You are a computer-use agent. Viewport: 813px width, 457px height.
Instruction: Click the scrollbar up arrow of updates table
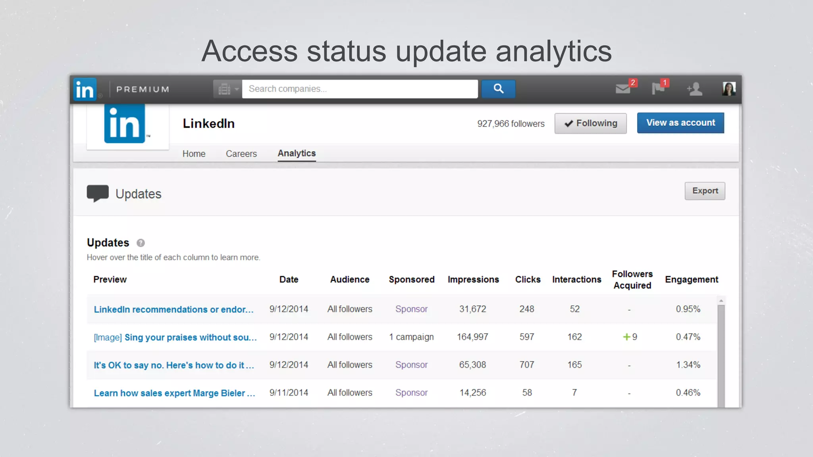[721, 301]
